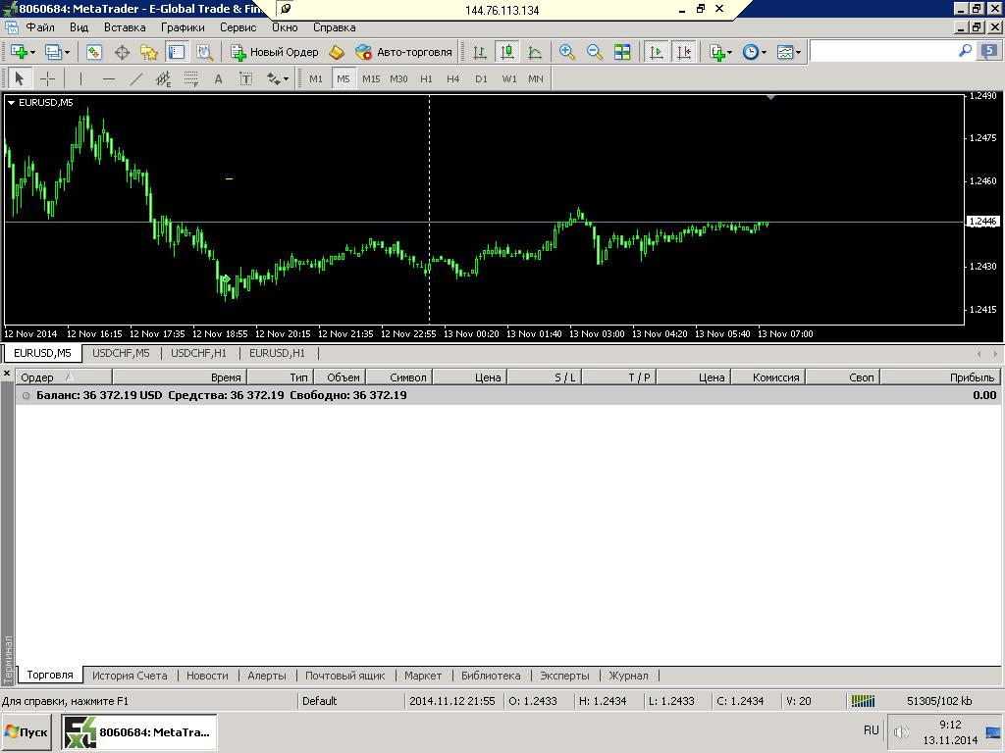This screenshot has height=753, width=1005.
Task: Open the Data Window crosshair-circle icon
Action: click(x=122, y=53)
